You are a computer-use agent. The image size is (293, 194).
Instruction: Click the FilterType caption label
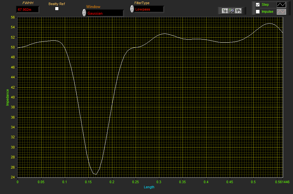point(142,3)
